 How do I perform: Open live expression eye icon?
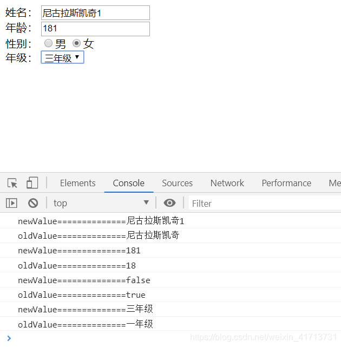click(169, 202)
